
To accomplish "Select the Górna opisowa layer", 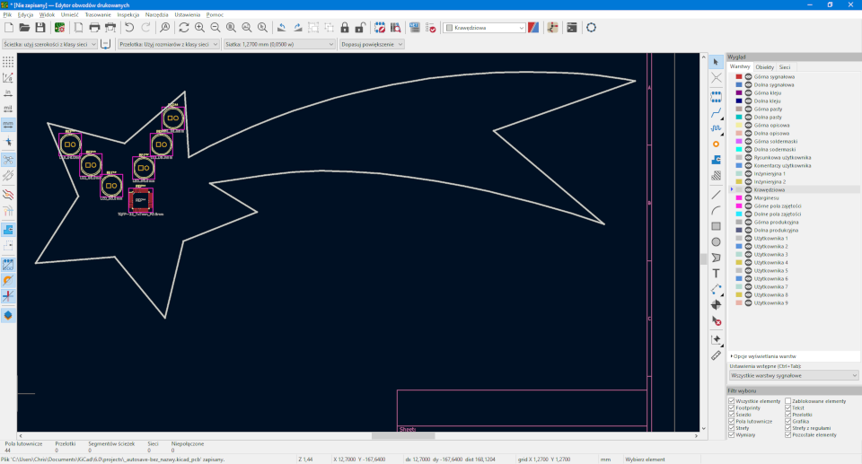I will tap(771, 126).
